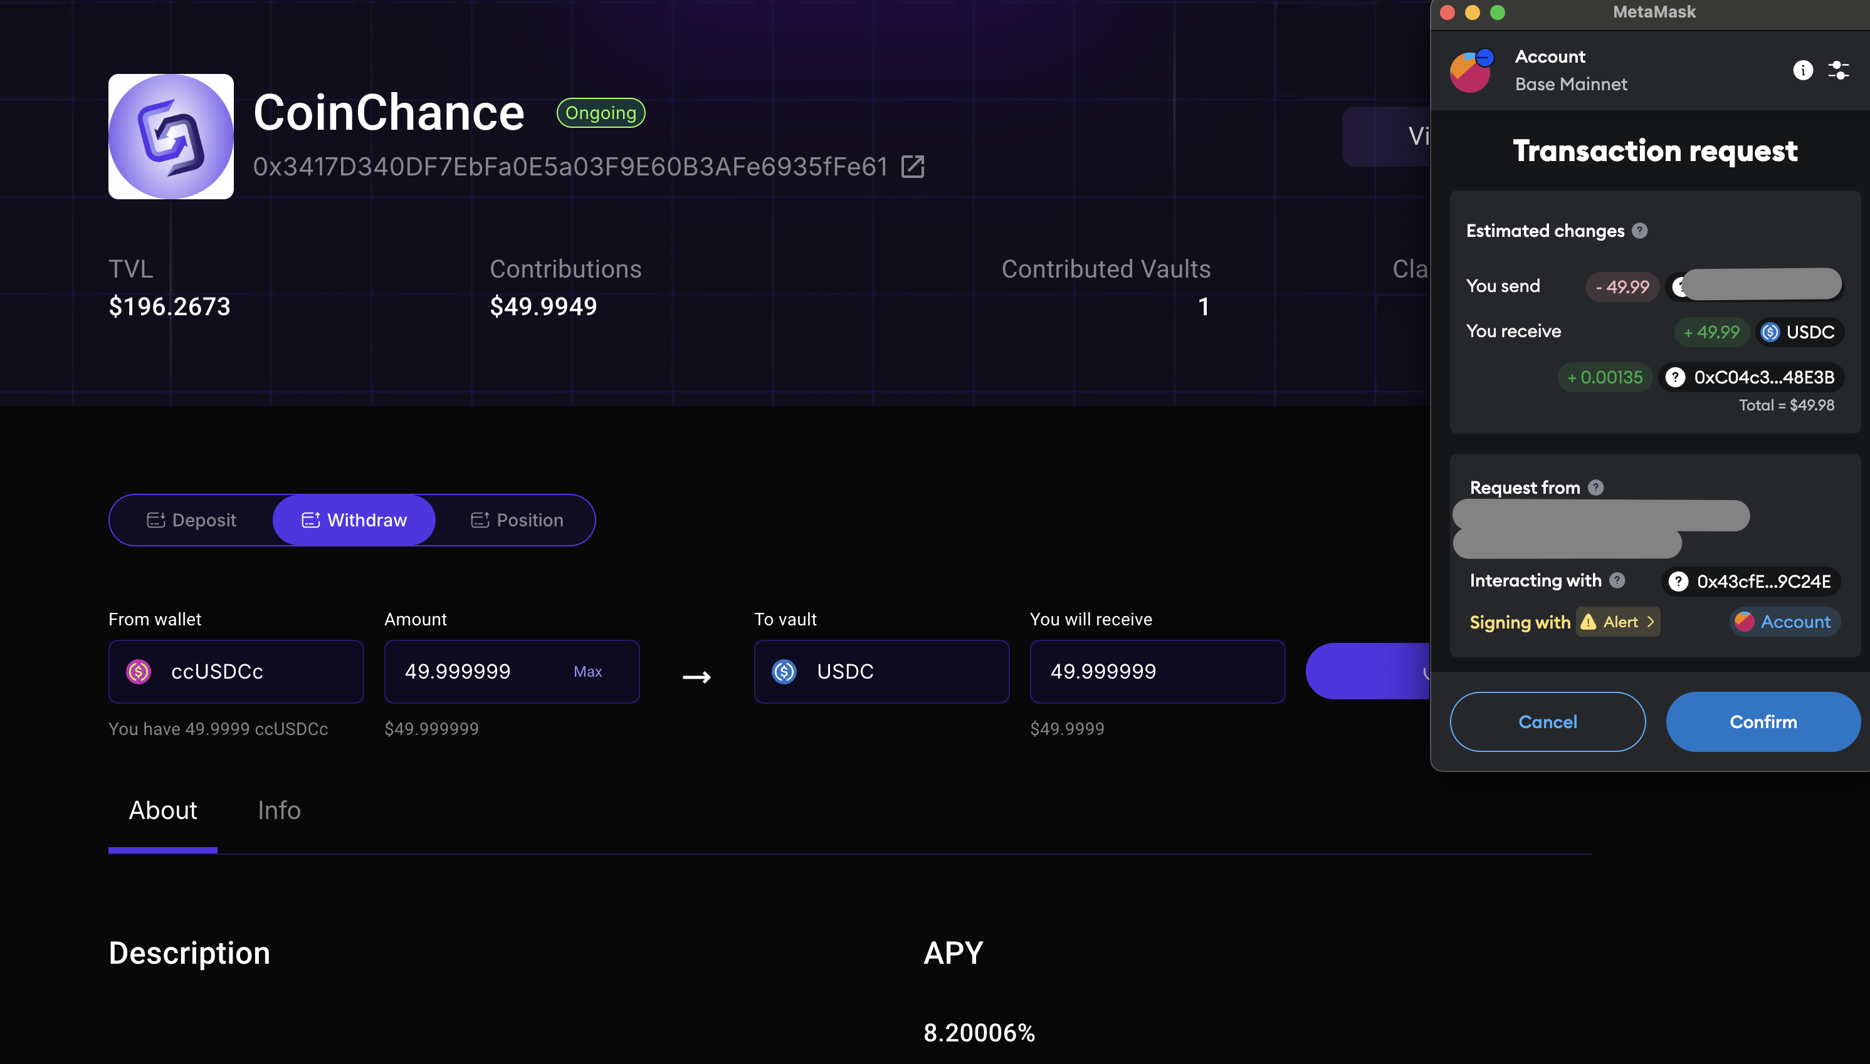The image size is (1870, 1064).
Task: Open the USDC To vault selector
Action: pyautogui.click(x=881, y=672)
